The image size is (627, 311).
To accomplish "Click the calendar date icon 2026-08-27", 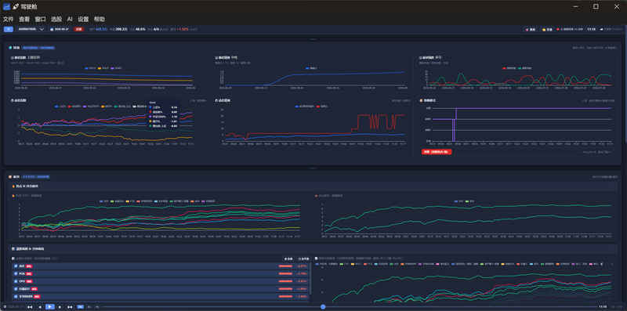I will point(52,29).
